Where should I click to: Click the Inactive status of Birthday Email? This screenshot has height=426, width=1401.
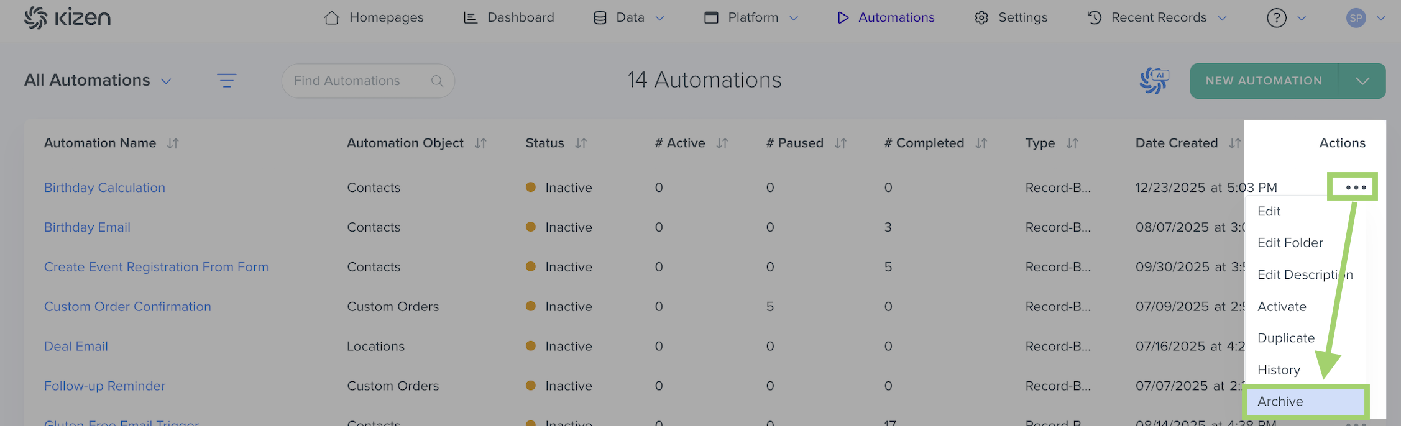tap(559, 227)
